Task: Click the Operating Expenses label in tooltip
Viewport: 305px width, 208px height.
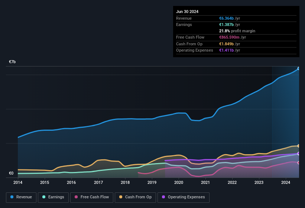Action: coord(195,51)
